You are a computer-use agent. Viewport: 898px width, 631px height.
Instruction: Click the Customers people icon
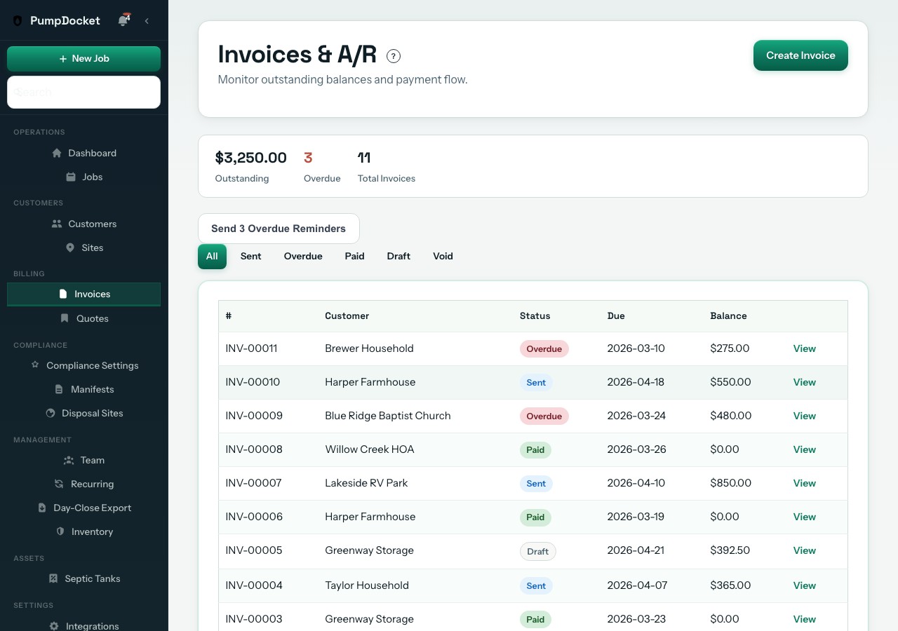tap(57, 224)
